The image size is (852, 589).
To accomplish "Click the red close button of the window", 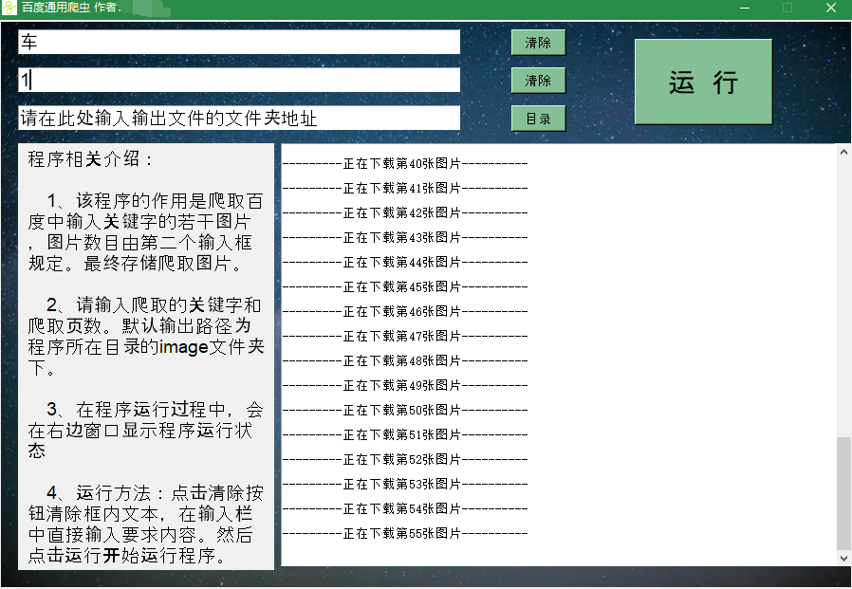I will click(x=830, y=9).
